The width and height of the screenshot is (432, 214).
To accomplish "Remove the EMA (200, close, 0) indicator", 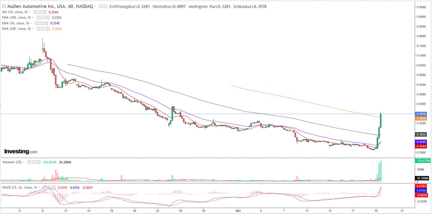I will tap(48, 29).
